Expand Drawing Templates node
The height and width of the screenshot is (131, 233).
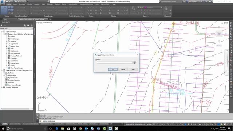point(2,87)
